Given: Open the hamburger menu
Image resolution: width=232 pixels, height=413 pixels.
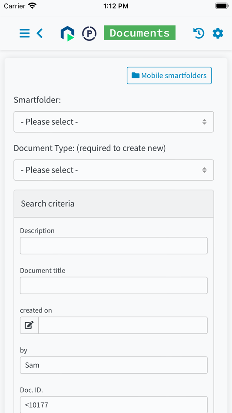Looking at the screenshot, I should tap(24, 33).
